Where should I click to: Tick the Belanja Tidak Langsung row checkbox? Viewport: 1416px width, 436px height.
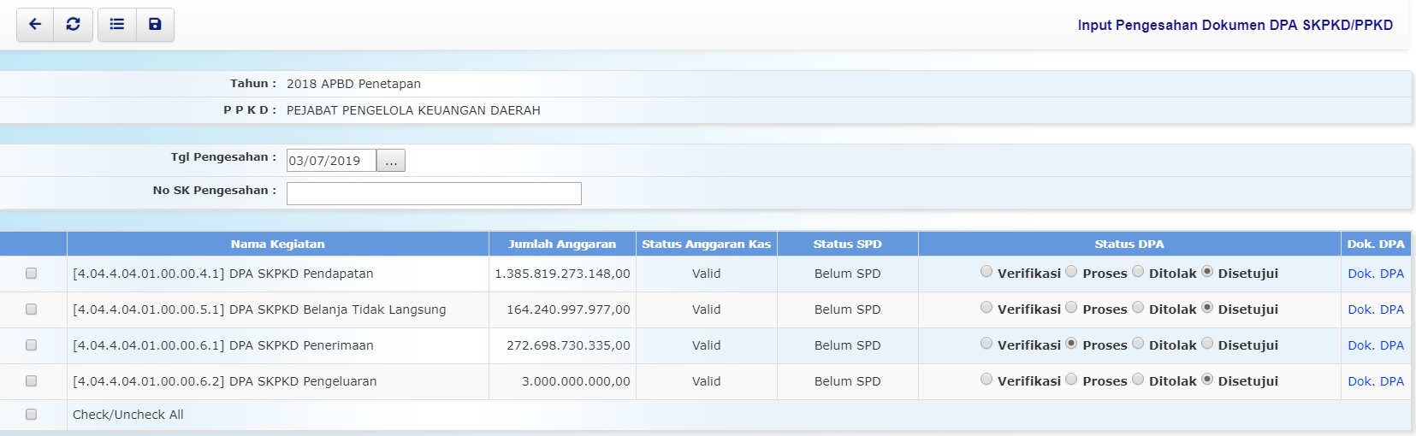(32, 309)
